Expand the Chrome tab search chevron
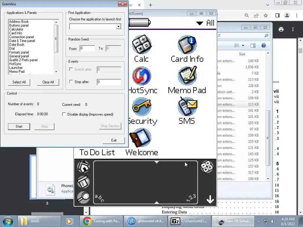The image size is (303, 227). coord(267,5)
